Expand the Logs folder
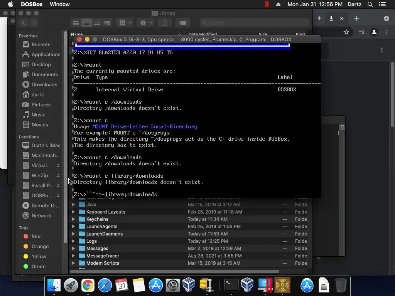The width and height of the screenshot is (395, 296). coord(73,241)
